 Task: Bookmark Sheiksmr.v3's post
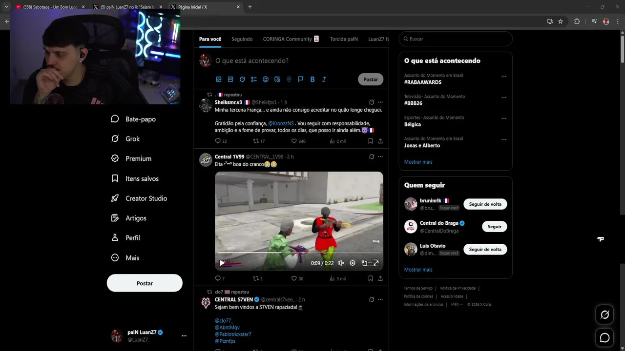(x=371, y=141)
